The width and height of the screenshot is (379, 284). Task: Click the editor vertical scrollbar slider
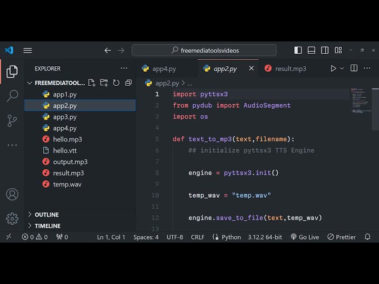[375, 109]
